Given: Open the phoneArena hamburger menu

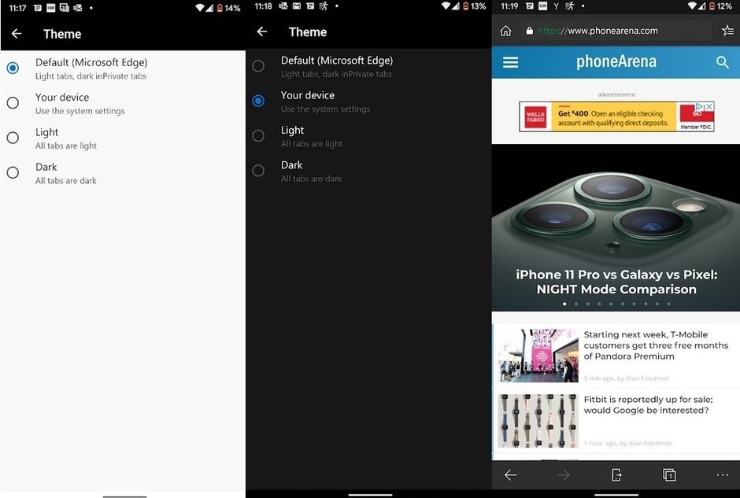Looking at the screenshot, I should (x=510, y=62).
